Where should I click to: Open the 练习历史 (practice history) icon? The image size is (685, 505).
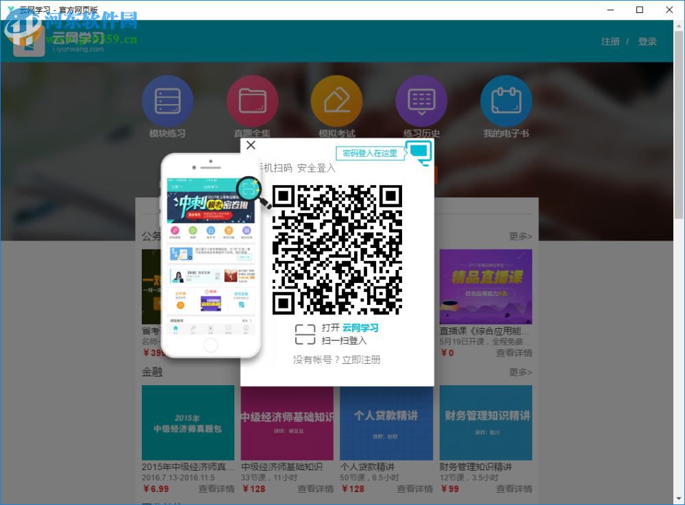[421, 100]
